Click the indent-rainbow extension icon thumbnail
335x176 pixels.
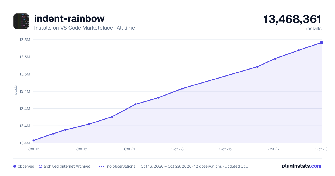[x=21, y=21]
